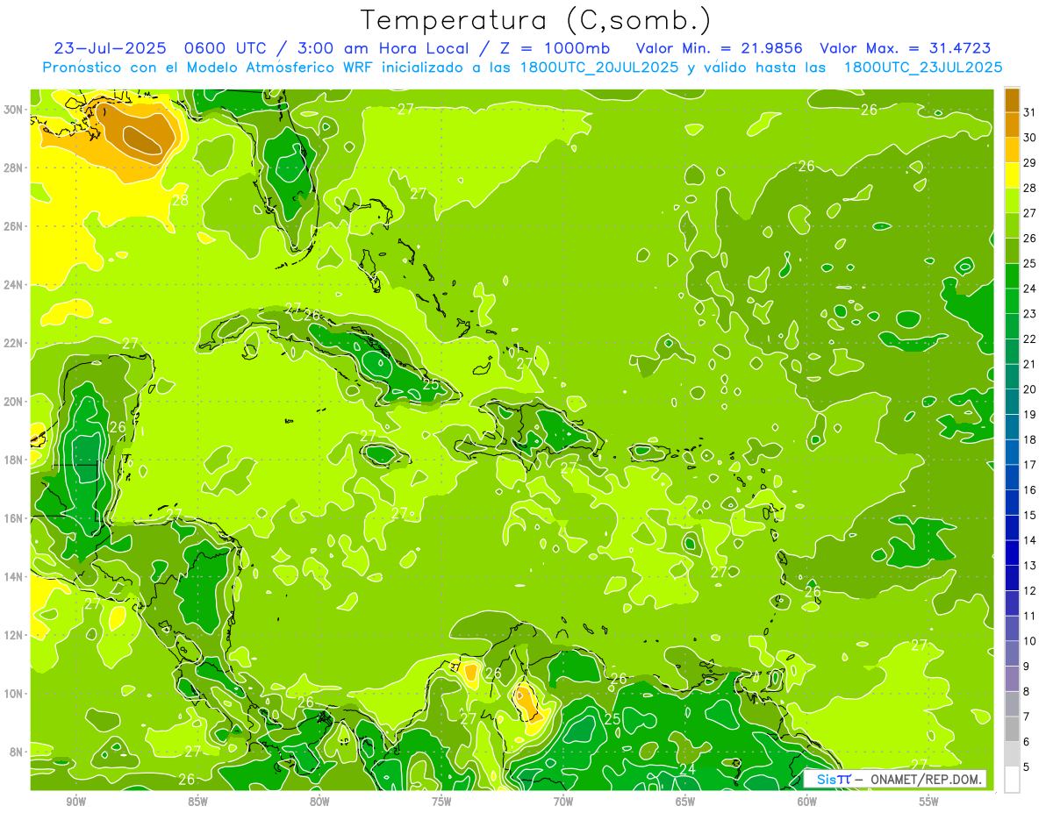Click the "24N" latitude axis label
The image size is (1053, 813).
[15, 285]
